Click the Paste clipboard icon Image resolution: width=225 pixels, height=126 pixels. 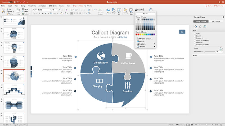pos(3,11)
